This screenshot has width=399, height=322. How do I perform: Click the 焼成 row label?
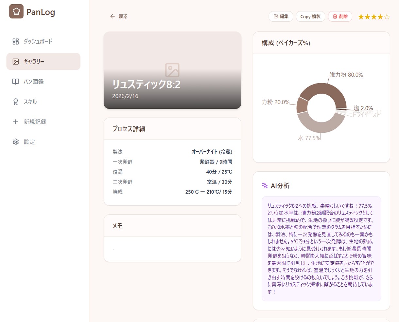117,192
